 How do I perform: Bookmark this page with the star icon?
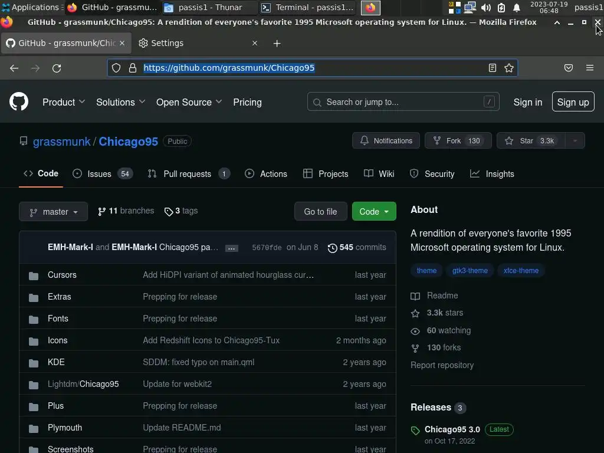click(509, 68)
